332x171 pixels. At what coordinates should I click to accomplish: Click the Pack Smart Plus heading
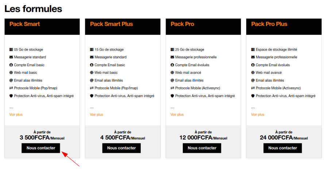pyautogui.click(x=111, y=24)
